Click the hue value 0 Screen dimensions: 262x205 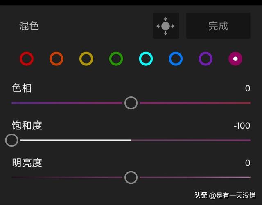(x=248, y=88)
